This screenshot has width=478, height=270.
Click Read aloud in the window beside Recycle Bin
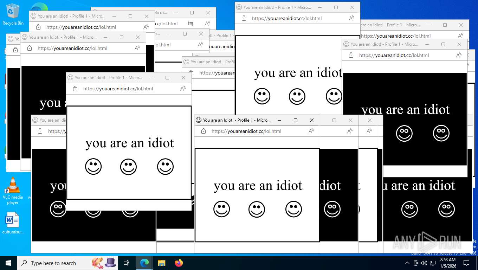(146, 27)
